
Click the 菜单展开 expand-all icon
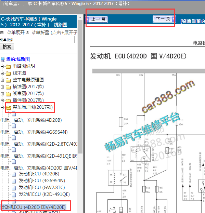pos(2,32)
